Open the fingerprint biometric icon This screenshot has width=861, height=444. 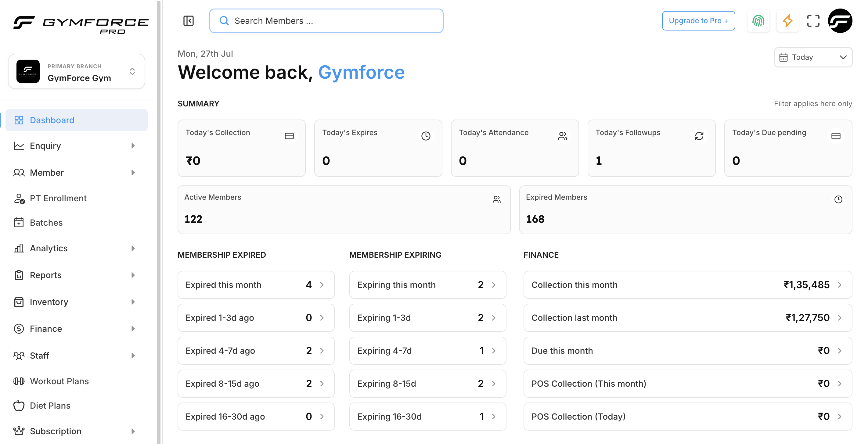click(x=758, y=21)
